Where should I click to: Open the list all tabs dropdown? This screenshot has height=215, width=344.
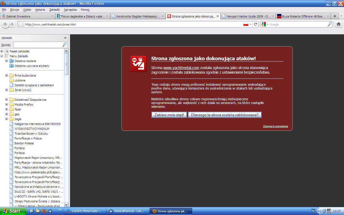pyautogui.click(x=341, y=16)
